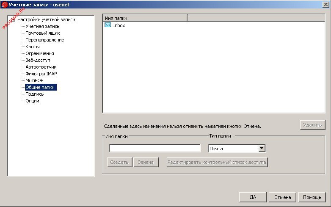
Task: Open the Автоответчик section
Action: point(41,67)
